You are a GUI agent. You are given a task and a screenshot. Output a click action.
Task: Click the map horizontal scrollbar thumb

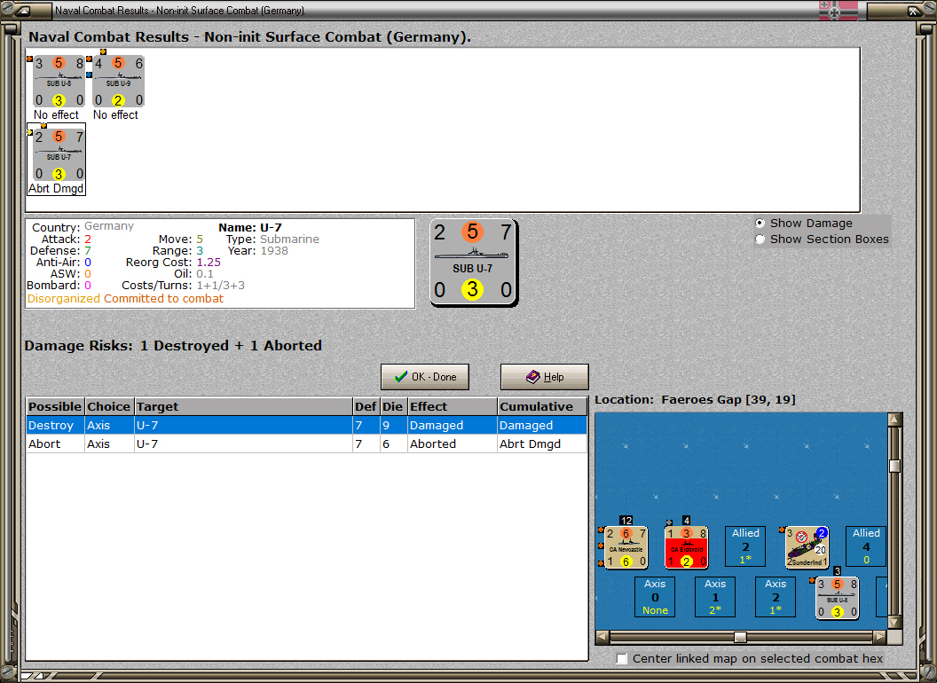click(x=740, y=637)
